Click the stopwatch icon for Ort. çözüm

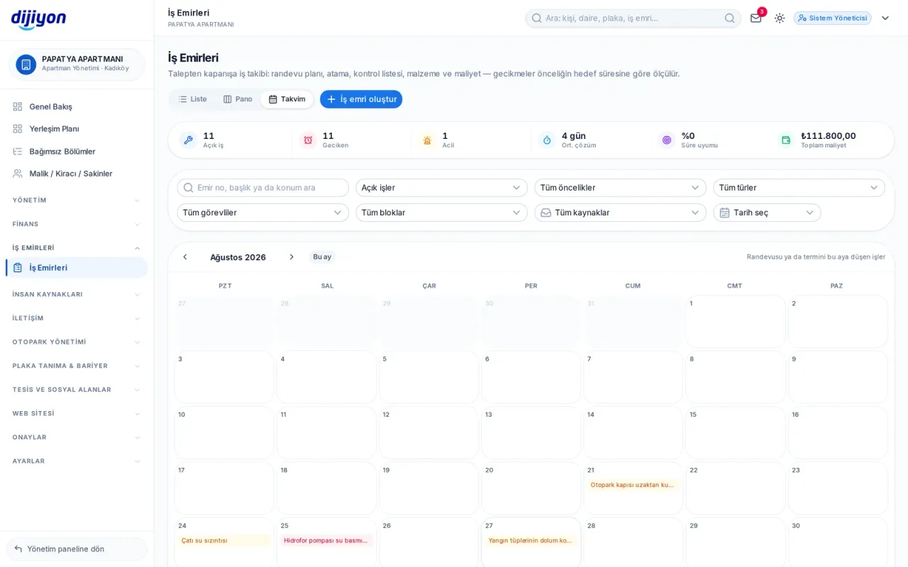point(547,140)
